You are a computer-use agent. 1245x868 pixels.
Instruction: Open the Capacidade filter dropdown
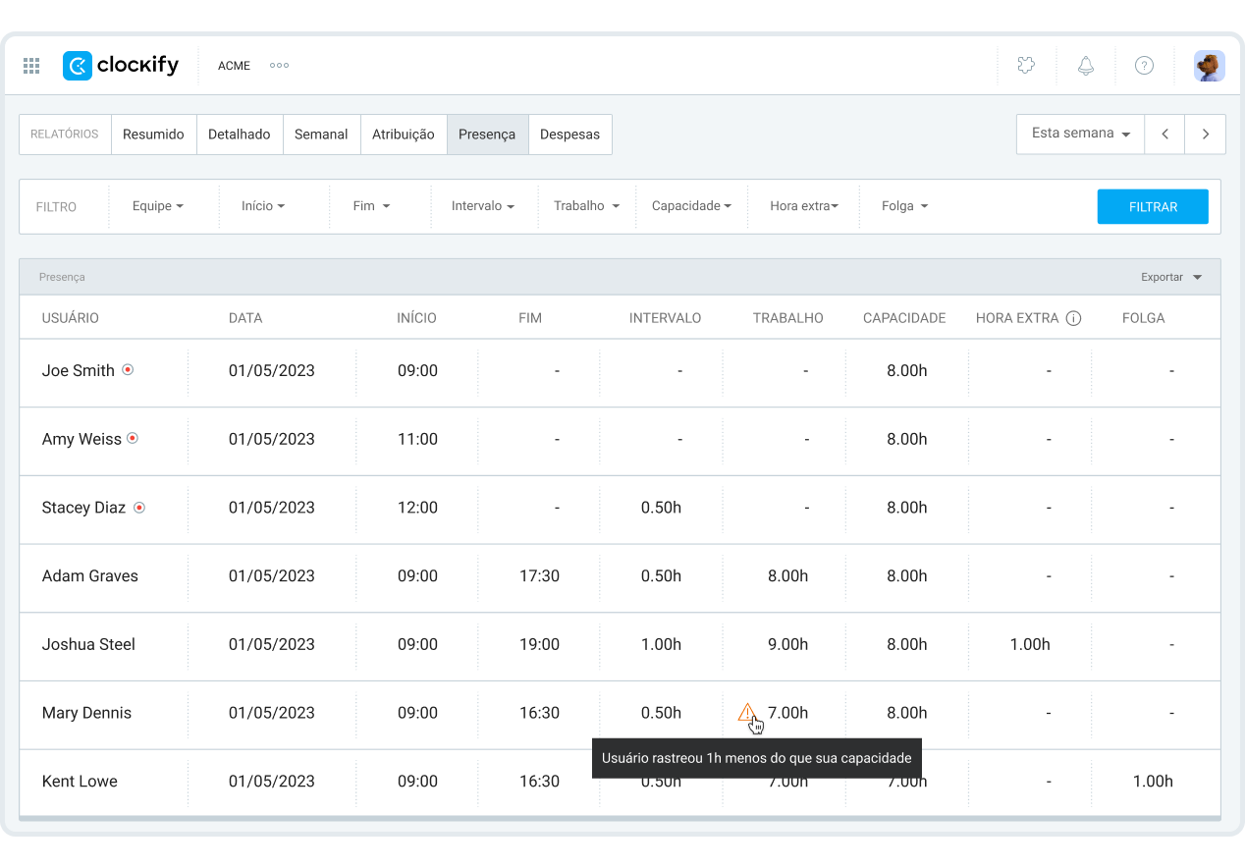691,206
